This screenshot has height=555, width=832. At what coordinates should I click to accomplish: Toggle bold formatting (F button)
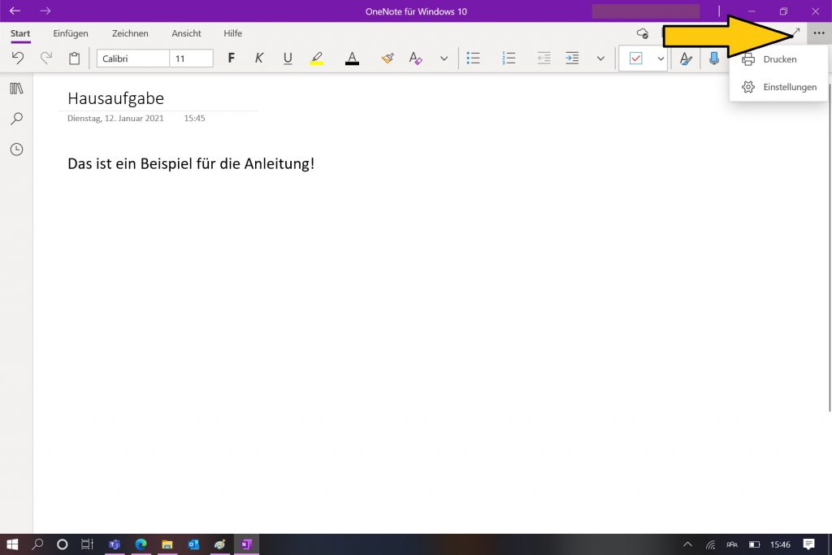[x=232, y=59]
